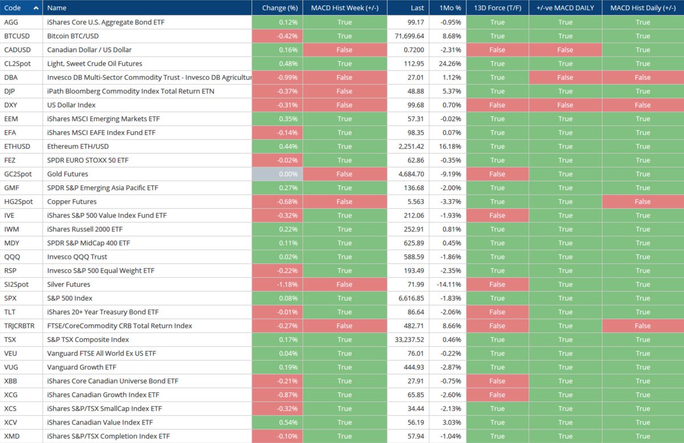Sort by the Last column header
Viewport: 684px width, 443px height.
(407, 8)
